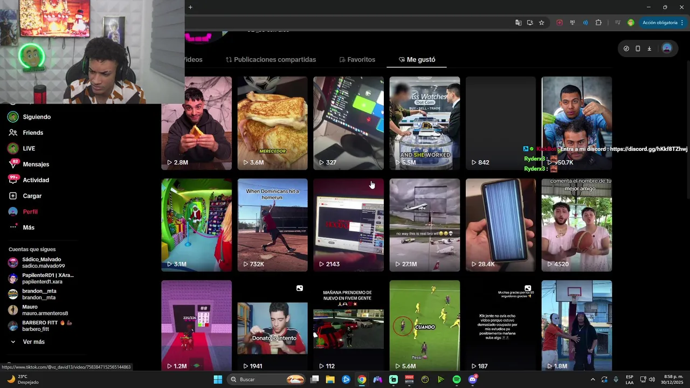The width and height of the screenshot is (690, 388).
Task: Open Dominicans homerun video
Action: [x=272, y=225]
